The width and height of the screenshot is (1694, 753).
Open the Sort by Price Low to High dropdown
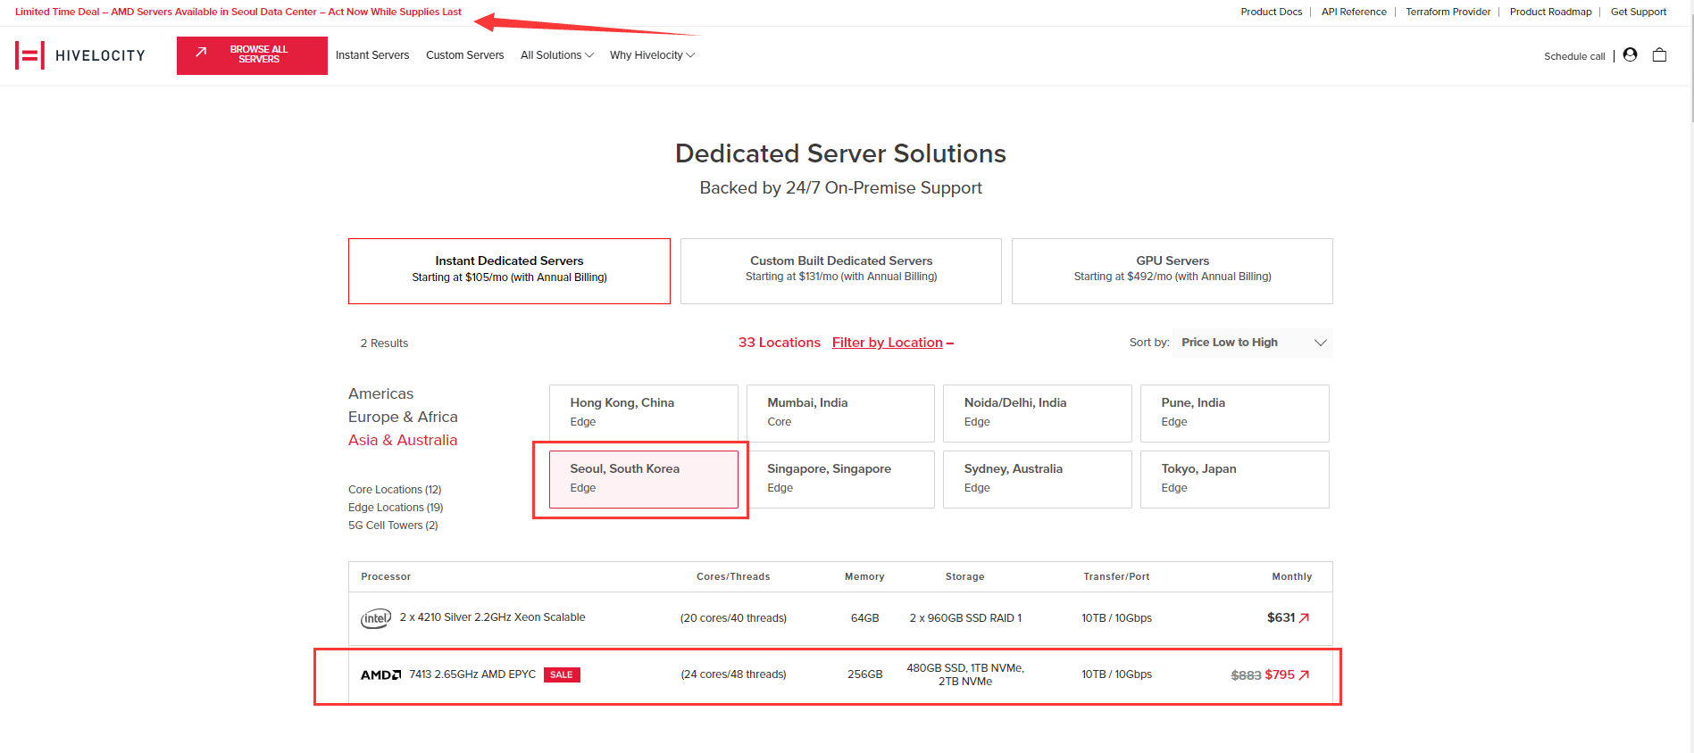pyautogui.click(x=1253, y=343)
